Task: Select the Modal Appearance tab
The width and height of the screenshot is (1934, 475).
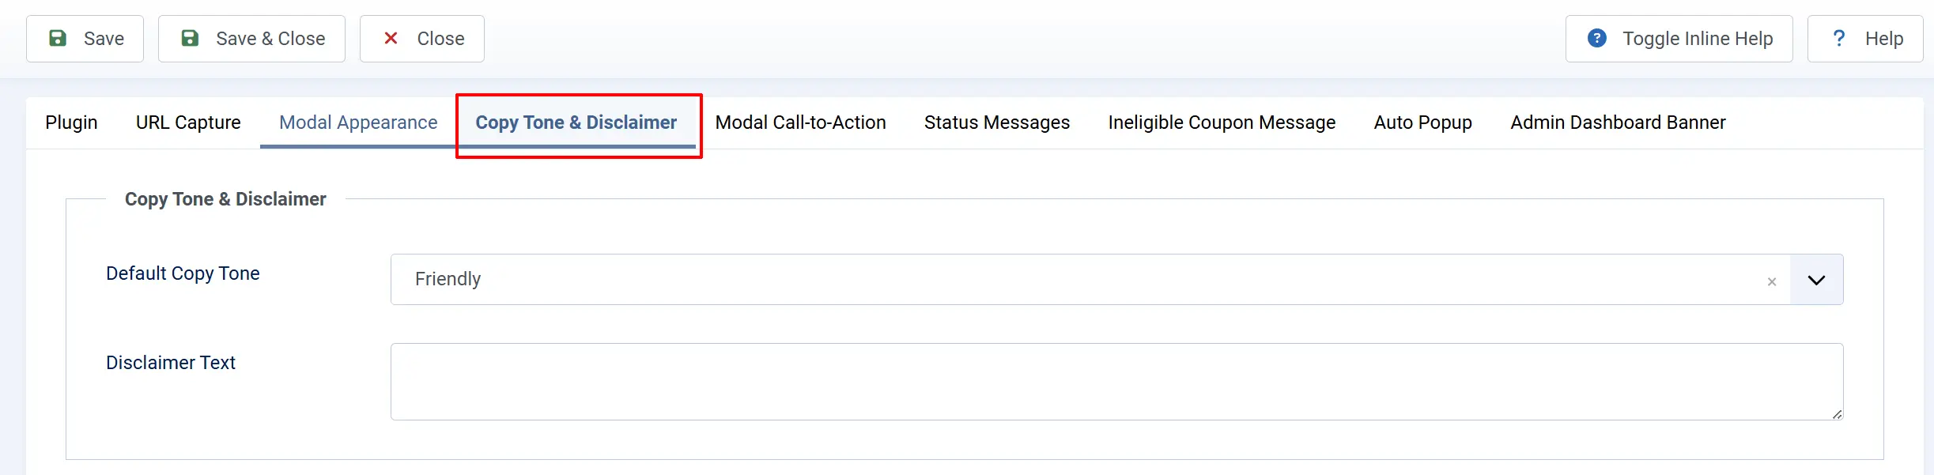Action: click(358, 123)
